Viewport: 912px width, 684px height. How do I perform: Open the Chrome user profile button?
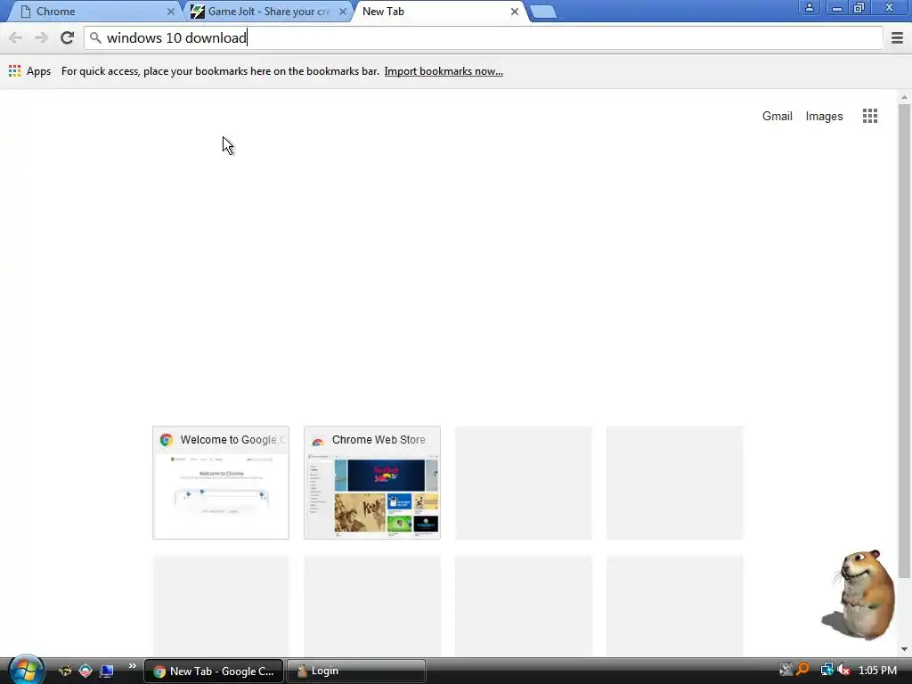(x=809, y=7)
